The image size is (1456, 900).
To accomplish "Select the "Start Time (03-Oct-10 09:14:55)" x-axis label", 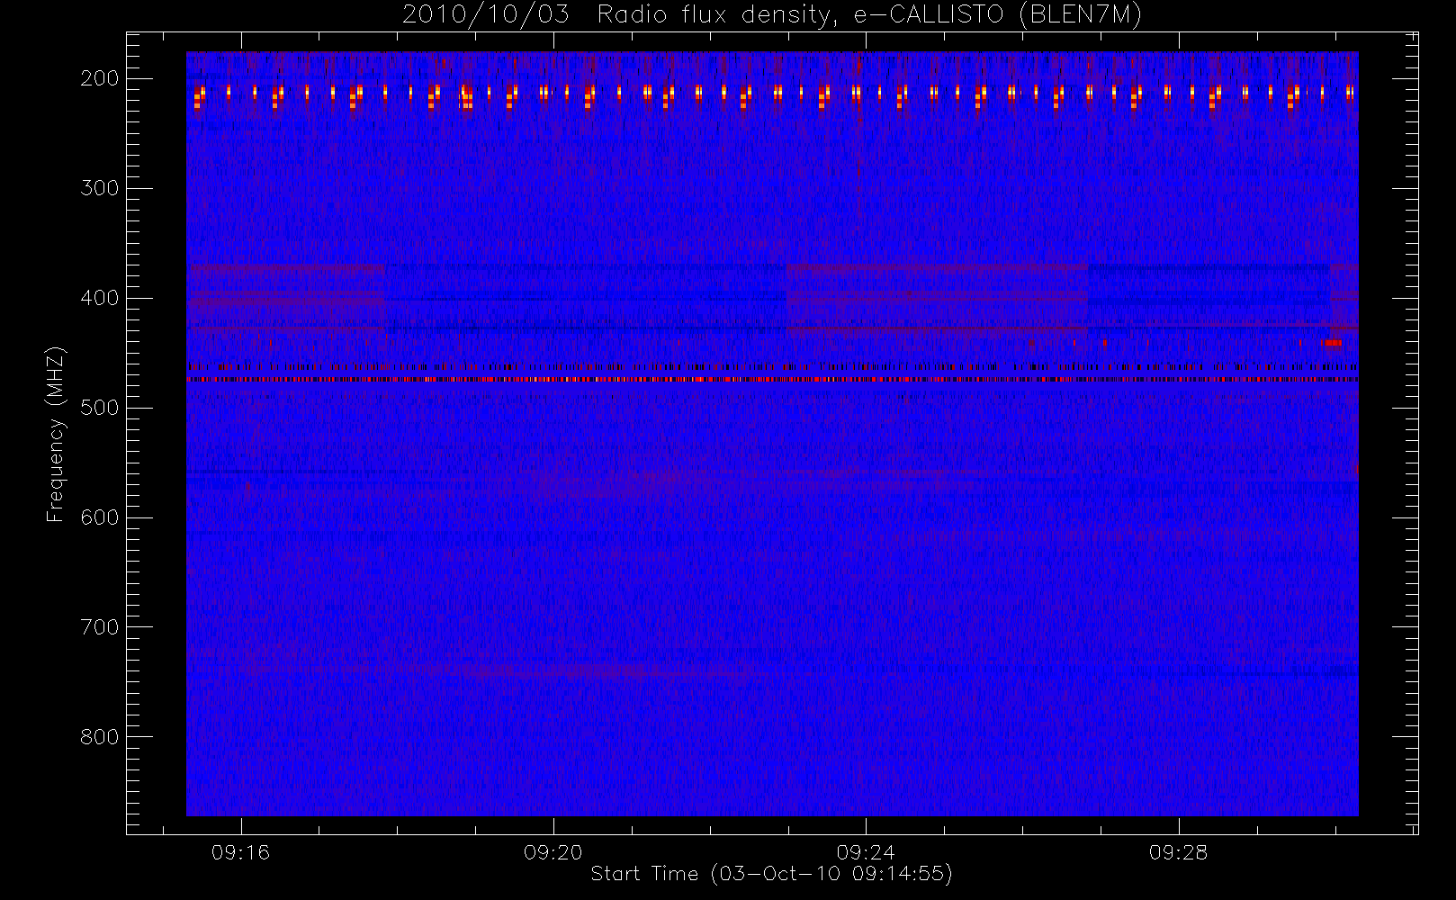I will 771,874.
